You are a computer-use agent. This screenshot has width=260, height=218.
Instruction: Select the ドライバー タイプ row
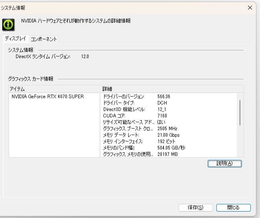click(169, 103)
